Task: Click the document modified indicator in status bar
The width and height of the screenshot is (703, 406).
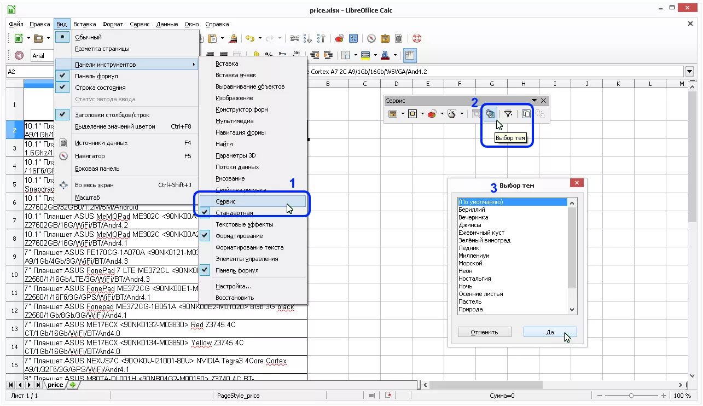Action: click(x=389, y=395)
